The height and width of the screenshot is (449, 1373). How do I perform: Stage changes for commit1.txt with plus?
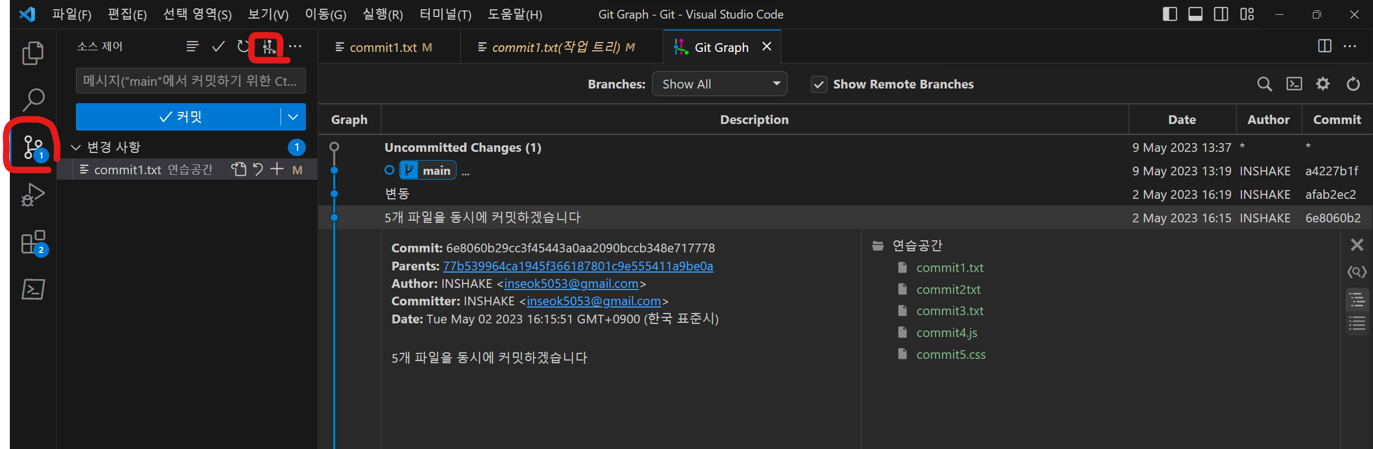pos(277,169)
